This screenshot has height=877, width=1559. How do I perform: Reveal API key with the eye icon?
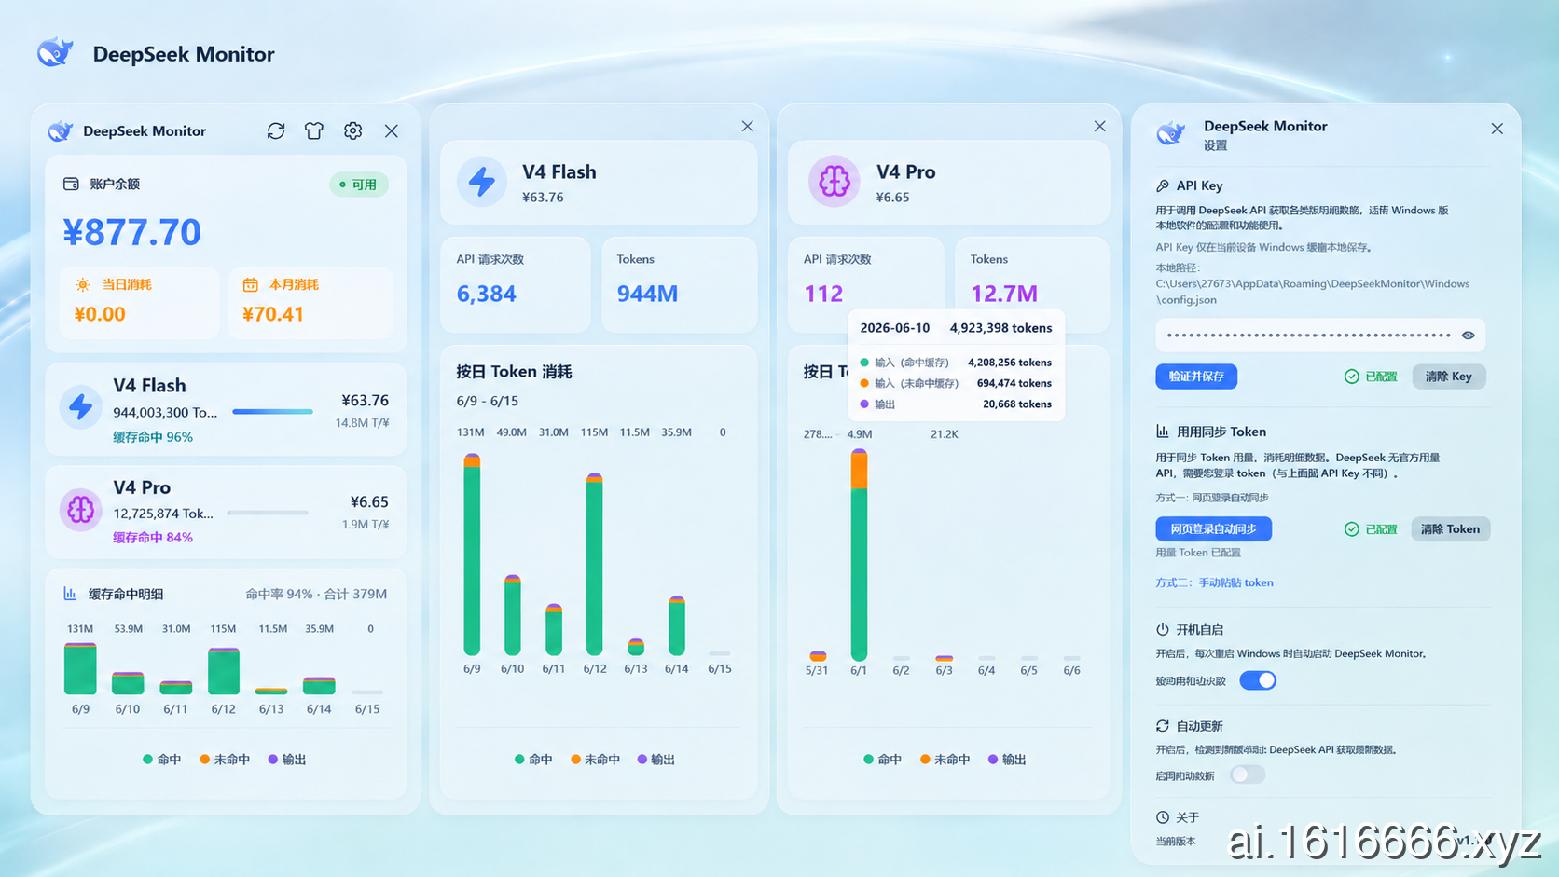(1469, 336)
